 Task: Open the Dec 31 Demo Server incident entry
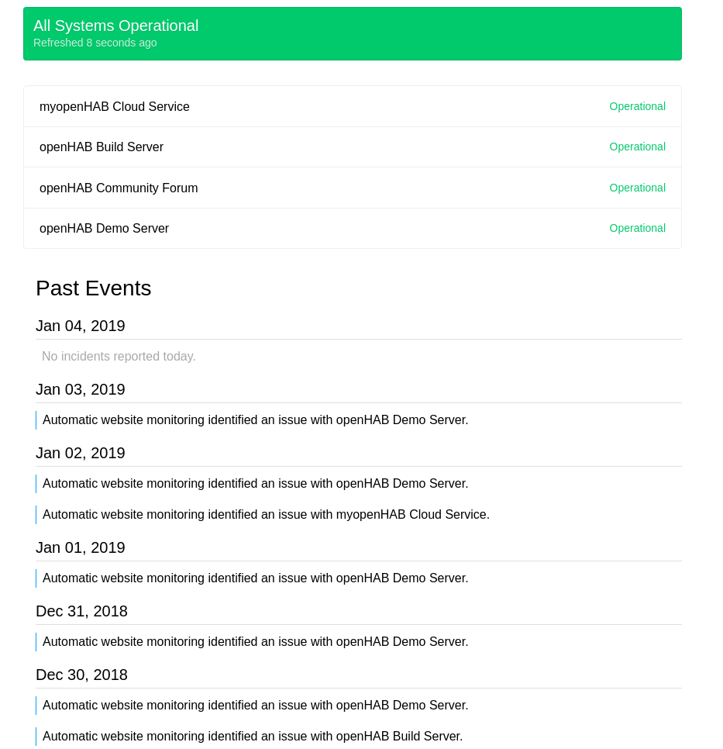coord(255,641)
